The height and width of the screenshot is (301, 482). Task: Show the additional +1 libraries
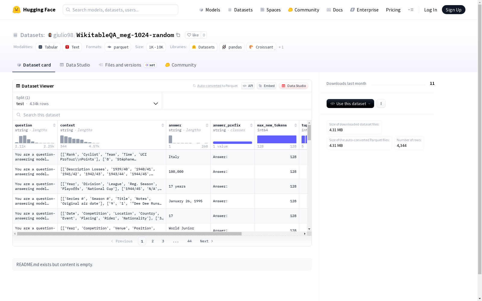pos(281,47)
